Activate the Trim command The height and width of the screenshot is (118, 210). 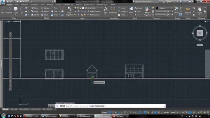[54, 8]
